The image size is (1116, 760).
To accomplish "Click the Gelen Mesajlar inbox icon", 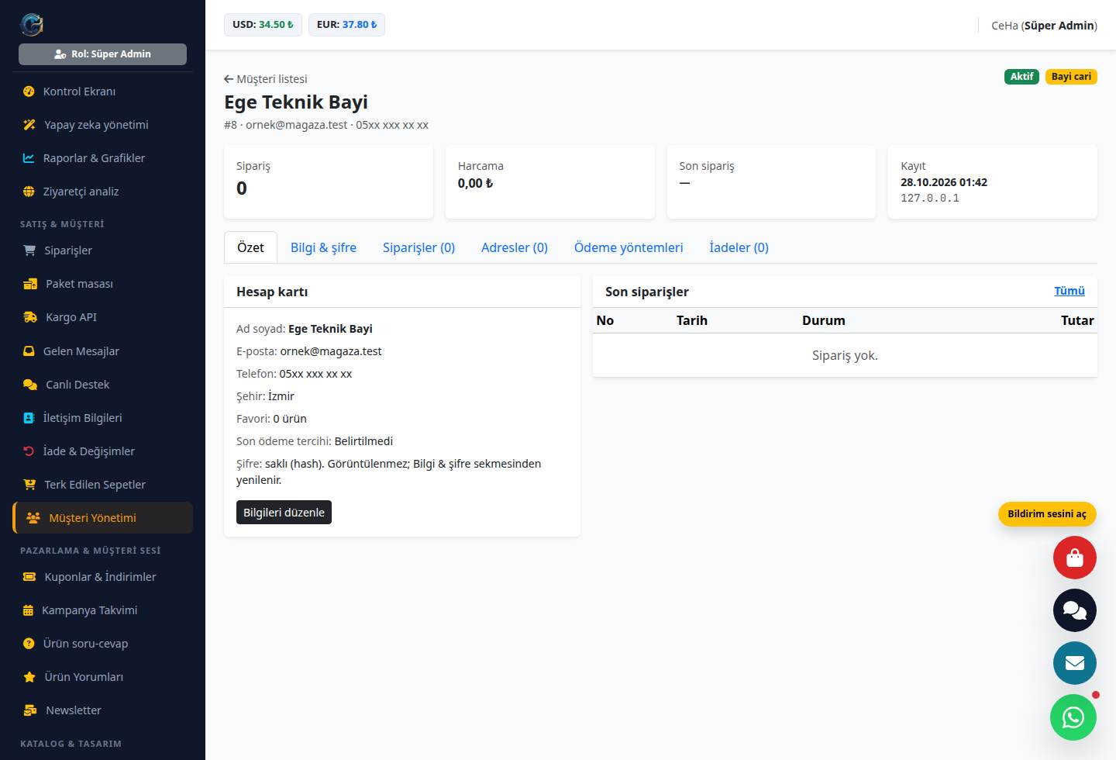I will click(29, 351).
